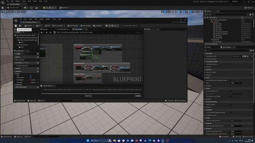255x143 pixels.
Task: Click the Windows Start button on taskbar
Action: tap(88, 141)
